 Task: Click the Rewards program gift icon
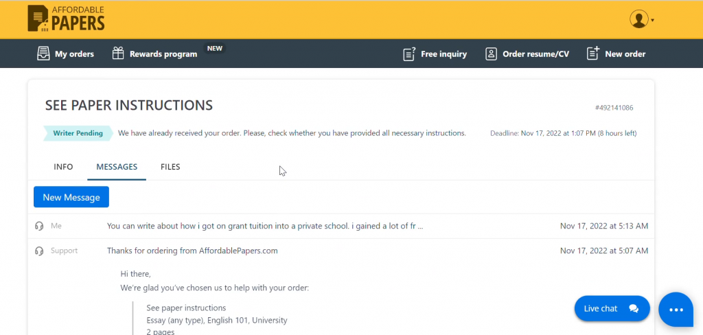tap(118, 54)
